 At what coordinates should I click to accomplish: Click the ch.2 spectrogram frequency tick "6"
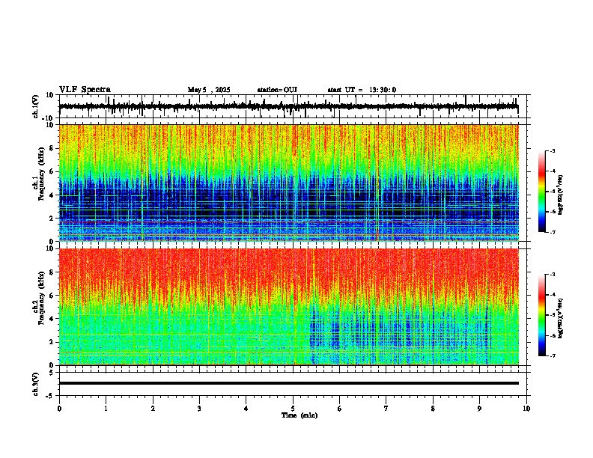click(x=52, y=296)
